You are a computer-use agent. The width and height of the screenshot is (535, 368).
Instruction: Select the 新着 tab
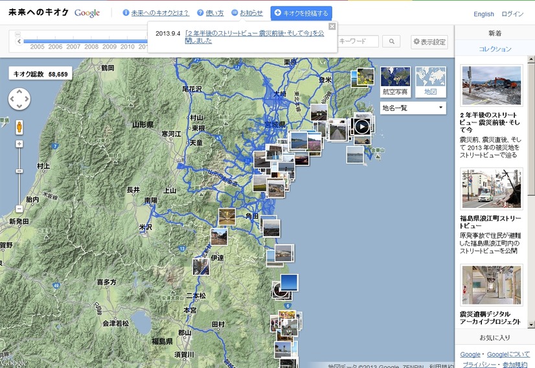tap(495, 33)
